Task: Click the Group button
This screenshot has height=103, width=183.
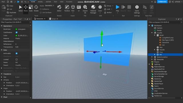Action: click(x=108, y=6)
